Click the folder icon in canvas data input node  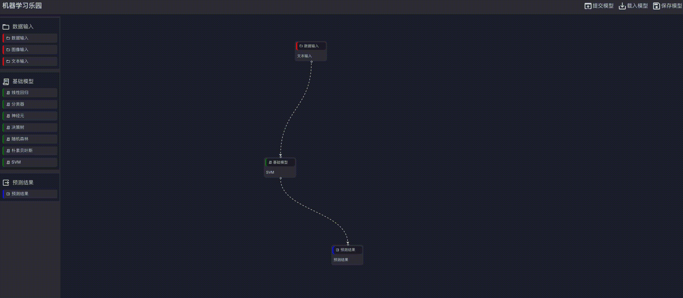[301, 46]
